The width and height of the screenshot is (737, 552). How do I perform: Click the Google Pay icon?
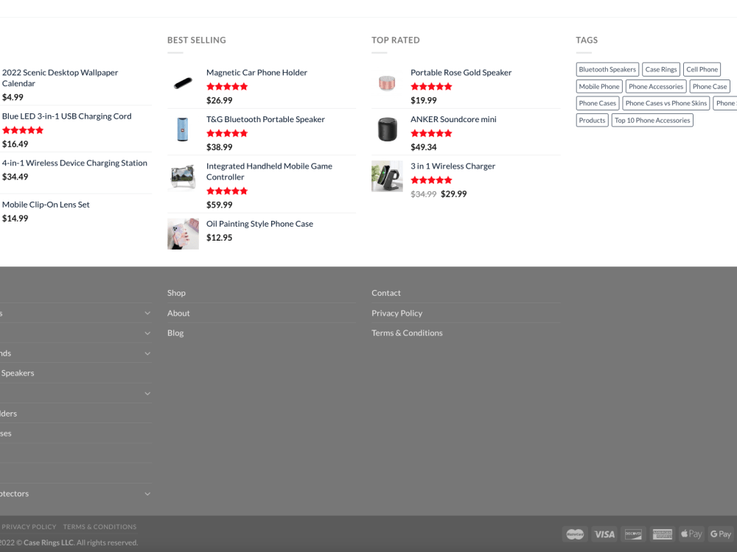pos(719,534)
